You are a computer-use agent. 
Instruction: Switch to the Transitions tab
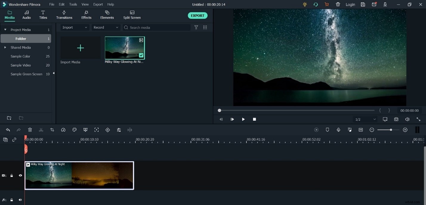(x=64, y=15)
